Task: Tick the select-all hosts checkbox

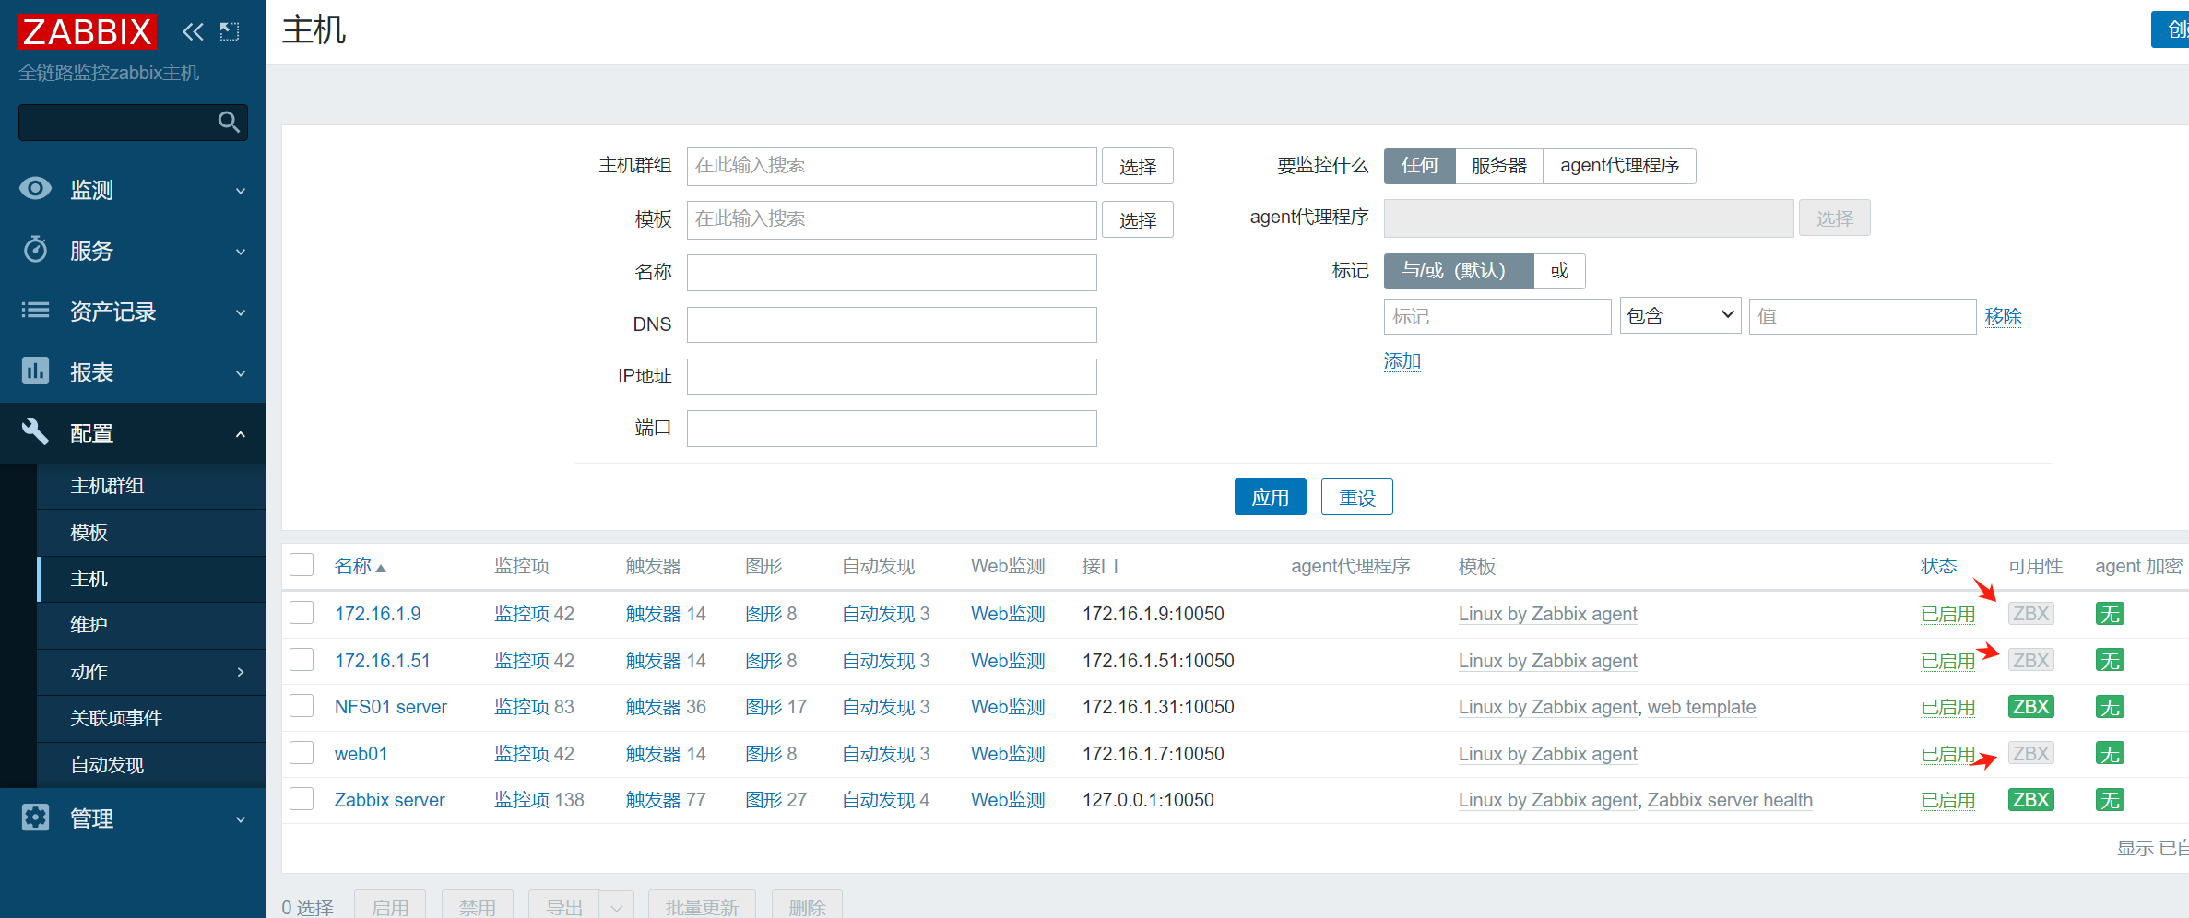Action: (302, 565)
